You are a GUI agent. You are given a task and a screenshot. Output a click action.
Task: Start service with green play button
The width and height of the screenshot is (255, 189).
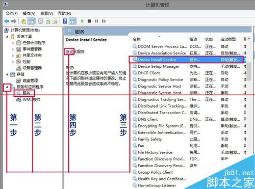tap(83, 21)
